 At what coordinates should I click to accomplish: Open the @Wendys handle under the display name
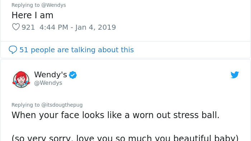coord(48,83)
